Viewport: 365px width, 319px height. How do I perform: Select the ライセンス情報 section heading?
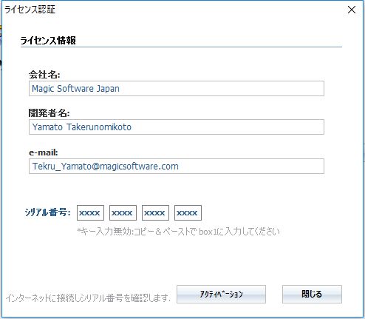(48, 40)
